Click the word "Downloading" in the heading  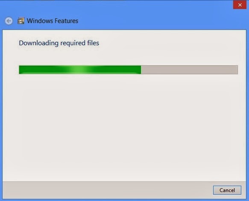point(39,43)
